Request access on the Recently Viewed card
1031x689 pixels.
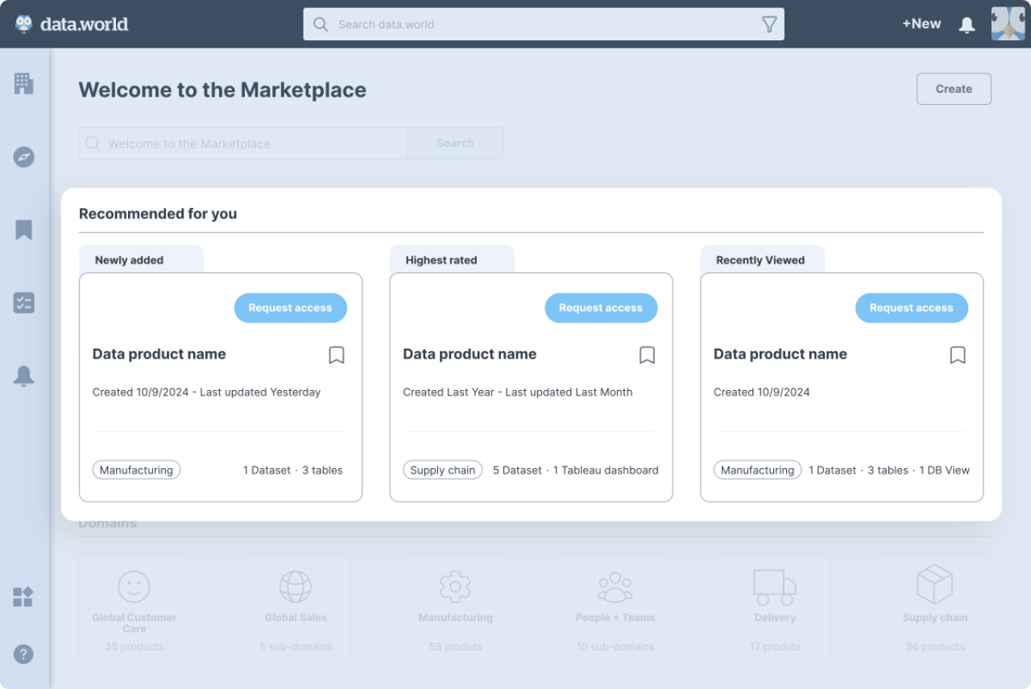[911, 308]
